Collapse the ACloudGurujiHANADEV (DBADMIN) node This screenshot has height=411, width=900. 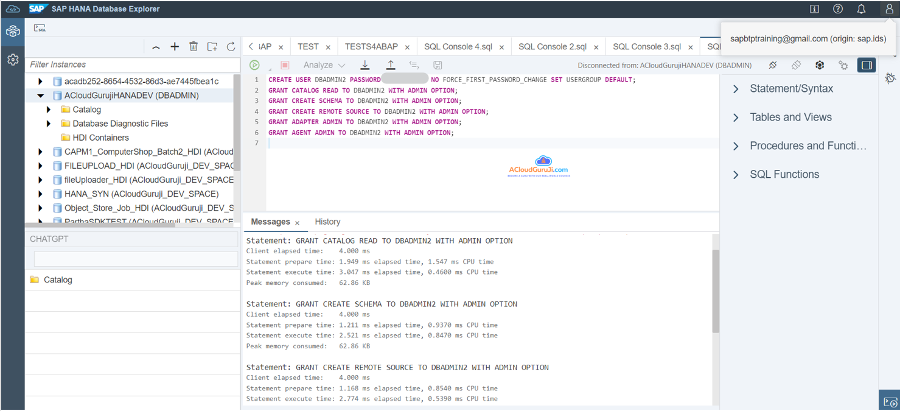tap(41, 96)
